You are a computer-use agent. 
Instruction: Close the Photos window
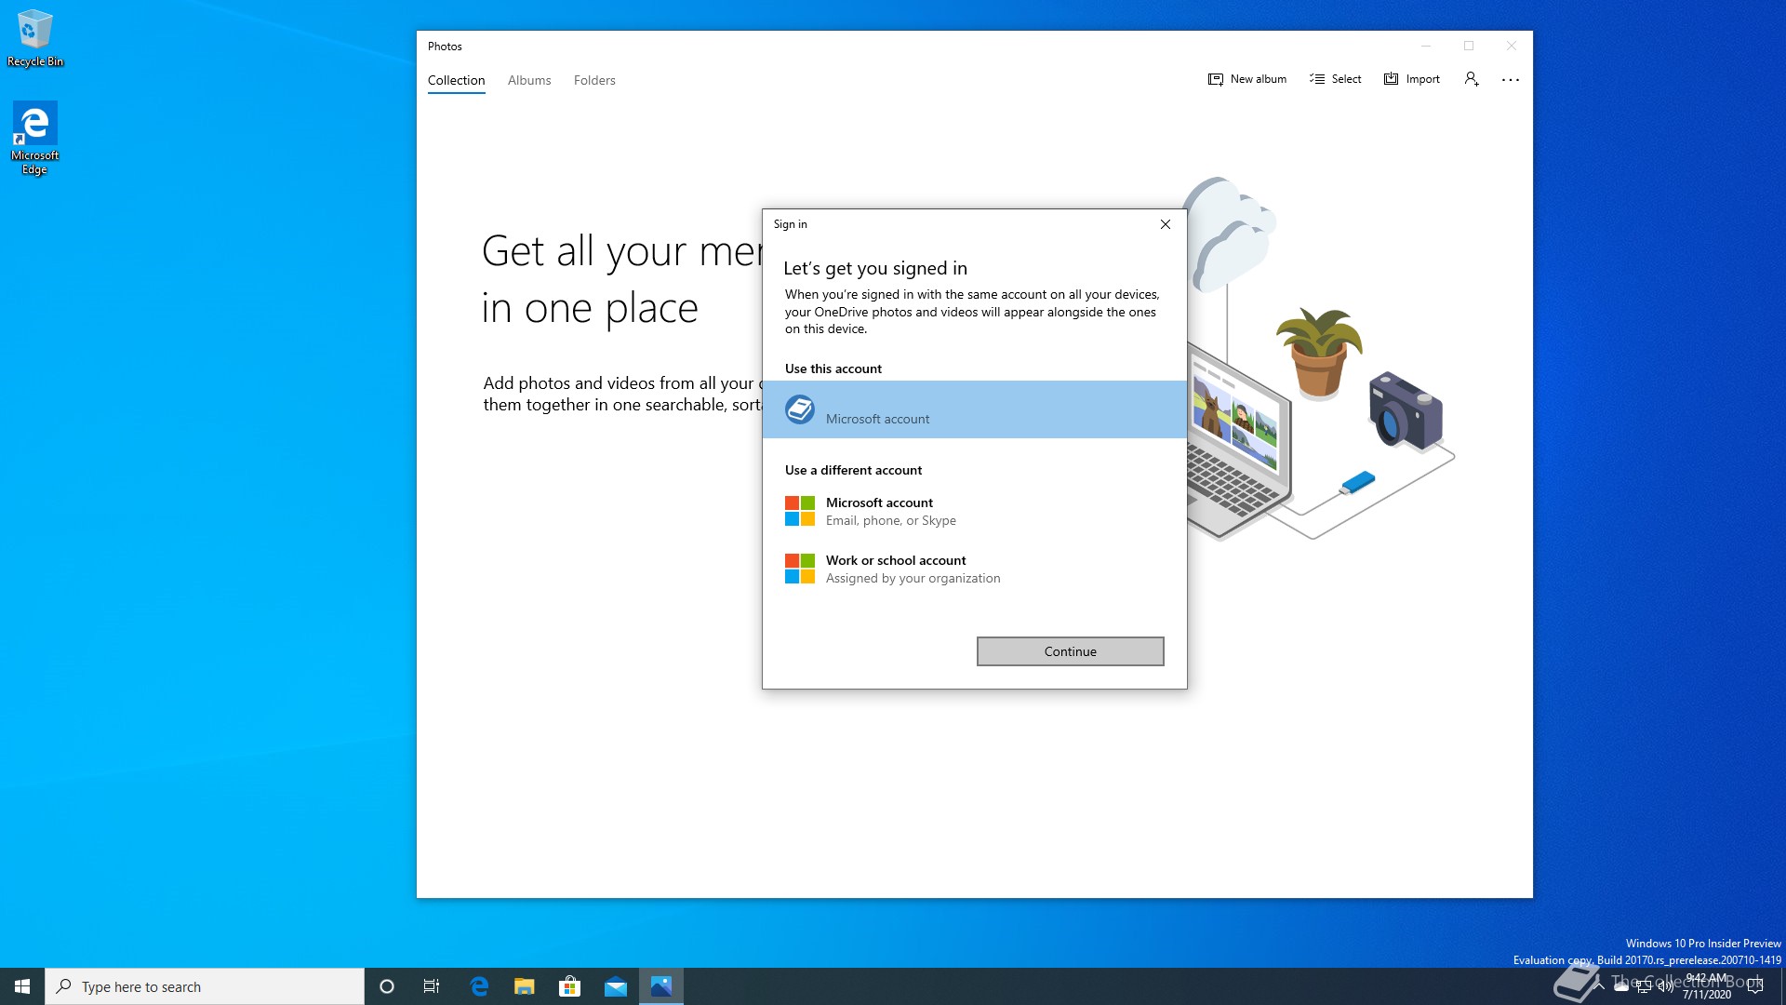pos(1512,46)
